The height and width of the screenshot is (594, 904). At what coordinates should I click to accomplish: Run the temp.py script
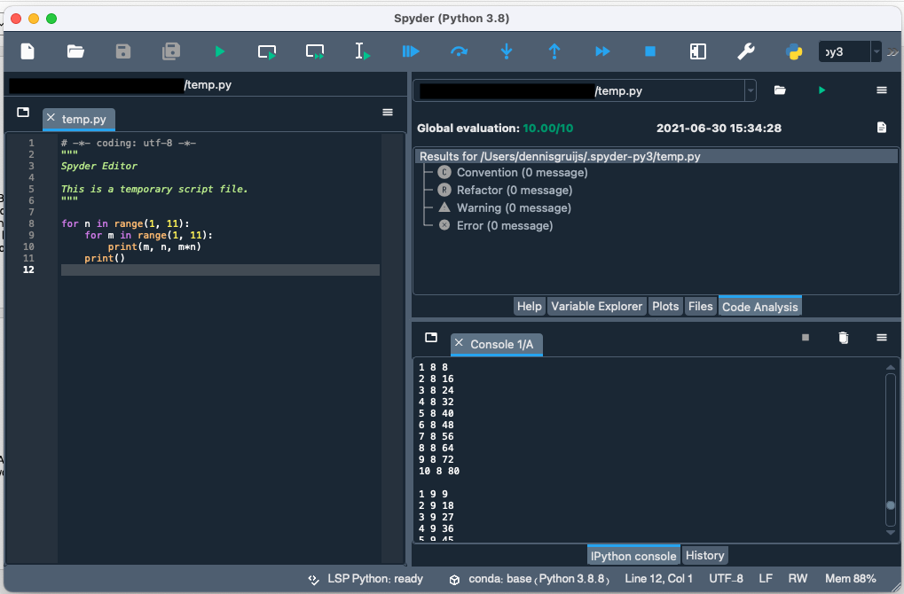click(x=218, y=51)
